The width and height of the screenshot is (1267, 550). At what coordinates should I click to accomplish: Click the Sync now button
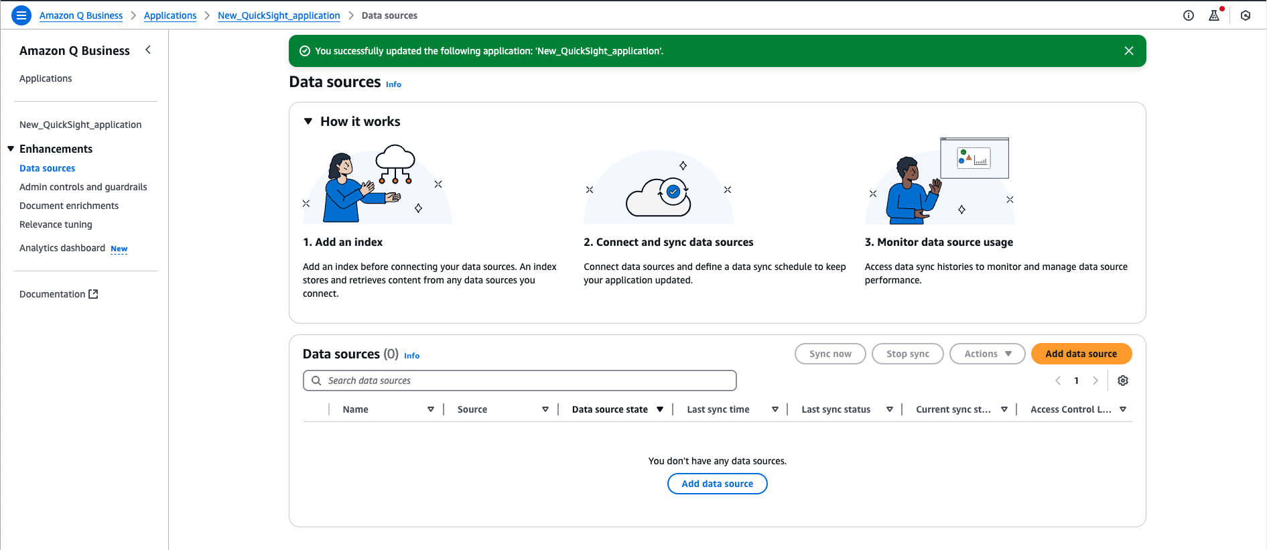(830, 354)
